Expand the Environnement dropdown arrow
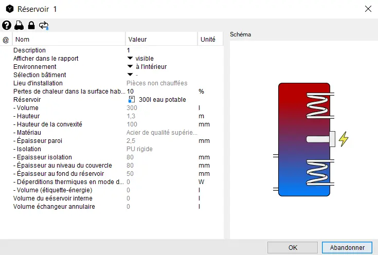Screen dimensions: 378x255 (130, 67)
